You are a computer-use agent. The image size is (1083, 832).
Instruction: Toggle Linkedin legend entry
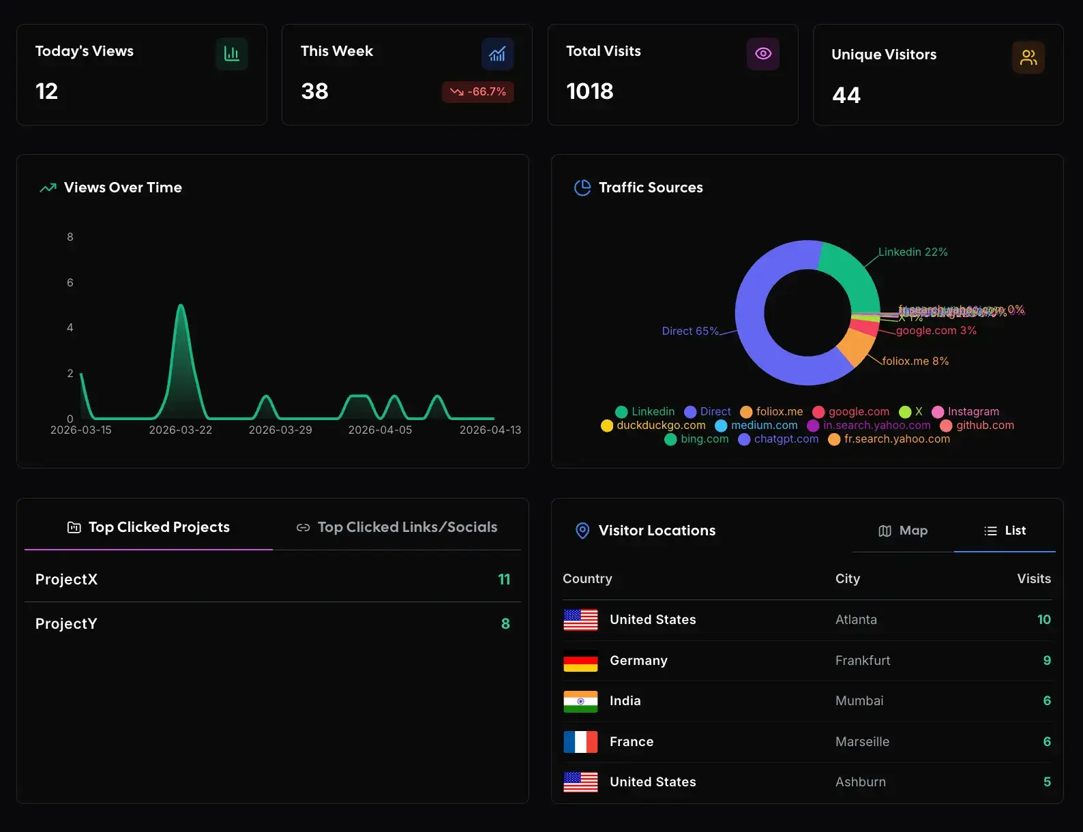(x=645, y=412)
